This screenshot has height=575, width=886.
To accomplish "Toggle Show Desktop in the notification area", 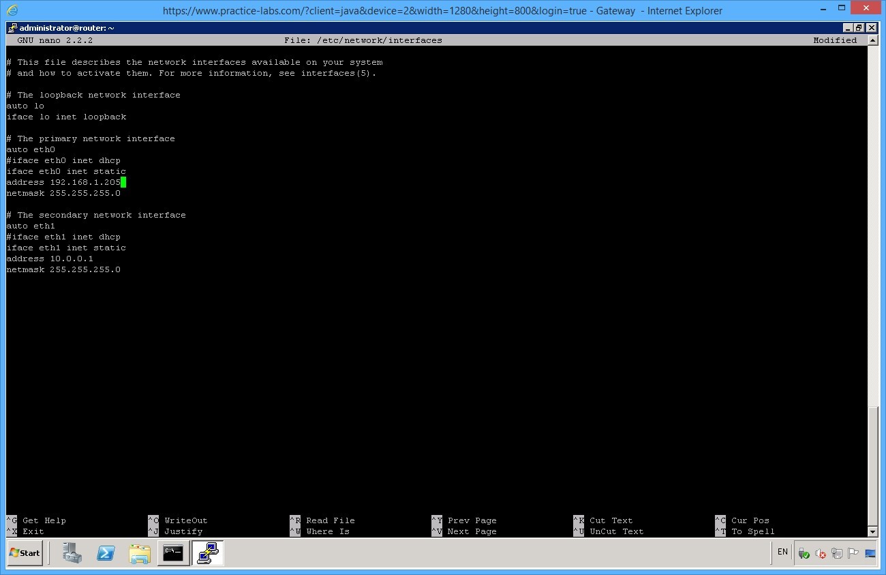I will tap(870, 553).
